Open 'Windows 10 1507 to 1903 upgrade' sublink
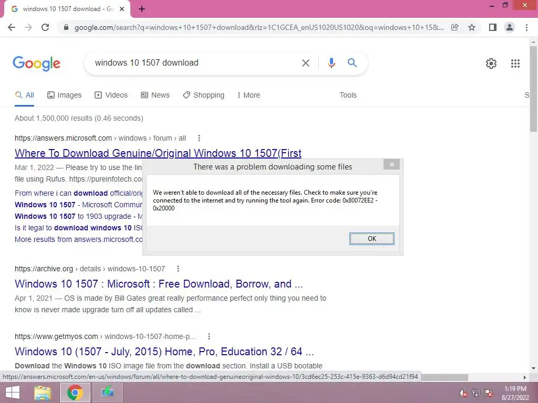Viewport: 538px width, 403px height. [79, 217]
